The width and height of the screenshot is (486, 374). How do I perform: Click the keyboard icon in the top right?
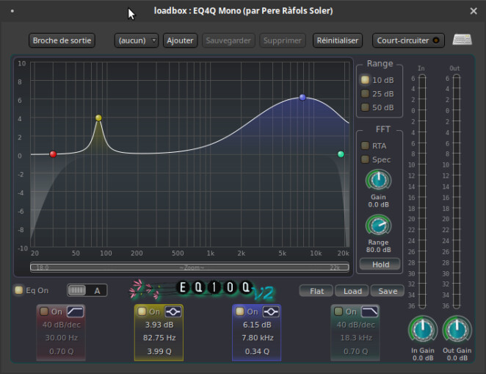coord(462,40)
